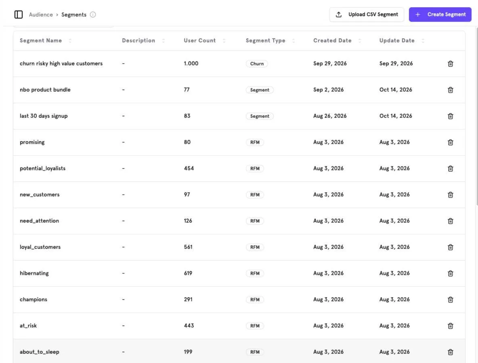This screenshot has height=363, width=478.
Task: Open the loyal_customers segment
Action: [40, 247]
